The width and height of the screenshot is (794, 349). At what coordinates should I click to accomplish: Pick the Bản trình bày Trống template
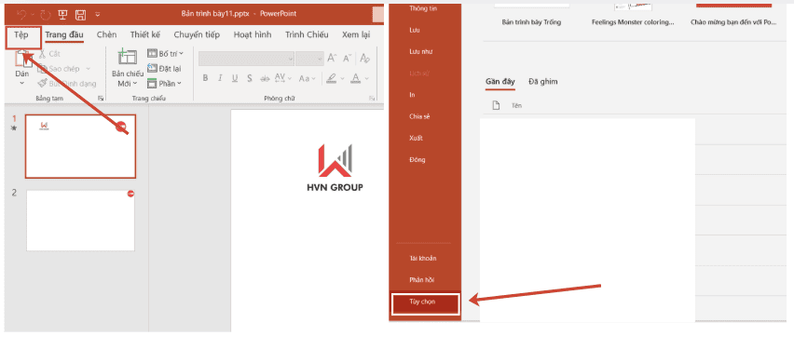[x=531, y=21]
